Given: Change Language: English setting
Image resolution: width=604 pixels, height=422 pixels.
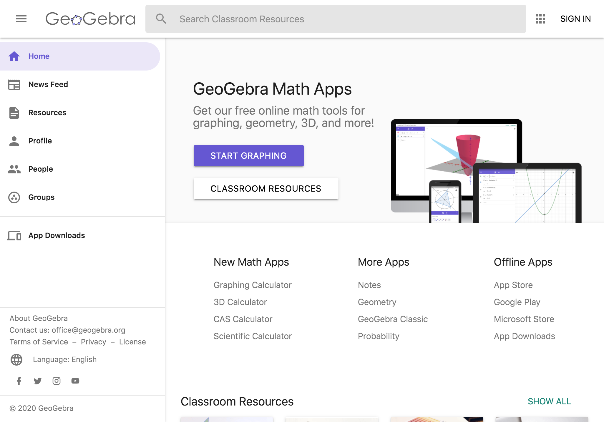Looking at the screenshot, I should (x=64, y=359).
